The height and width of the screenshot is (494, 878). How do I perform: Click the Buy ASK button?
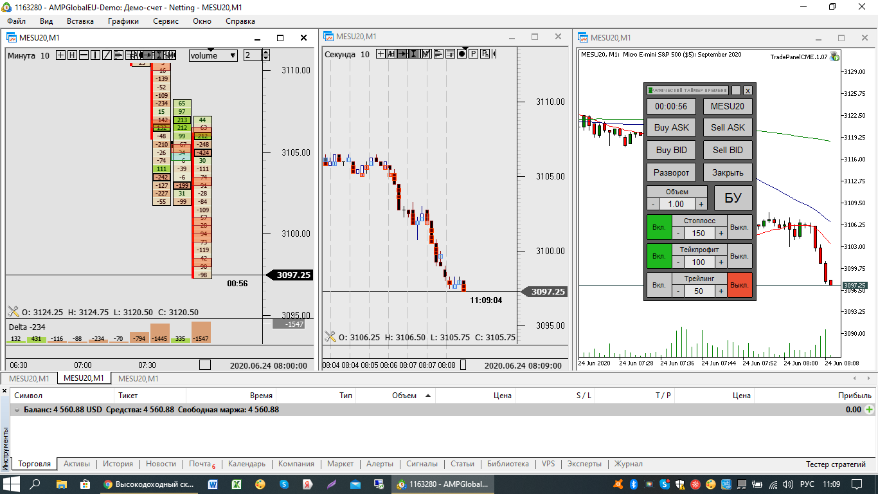[672, 127]
